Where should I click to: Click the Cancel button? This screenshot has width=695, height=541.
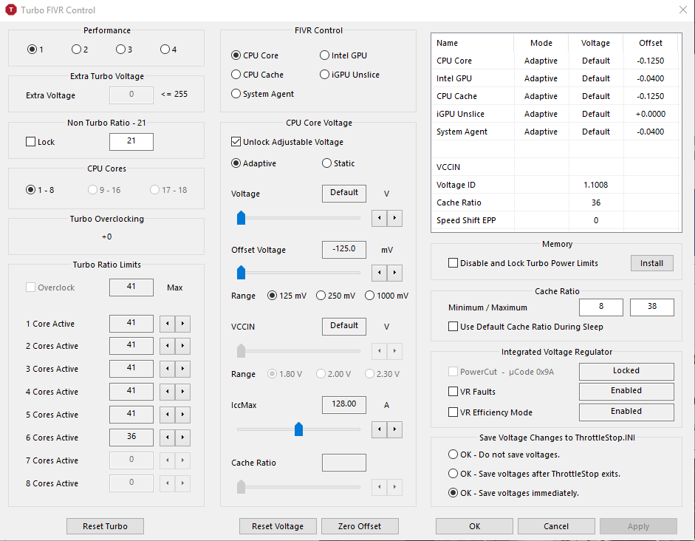556,526
